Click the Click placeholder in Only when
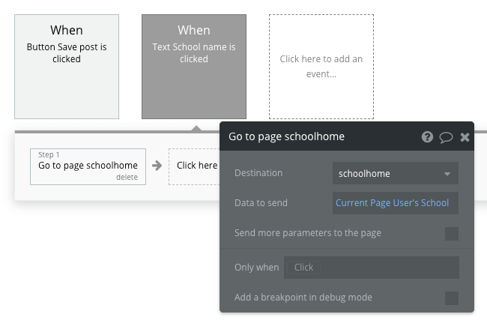The height and width of the screenshot is (332, 487). (x=303, y=268)
